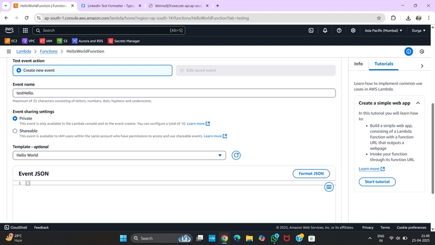Open the Windows Start menu
Image resolution: width=435 pixels, height=245 pixels.
coord(123,238)
